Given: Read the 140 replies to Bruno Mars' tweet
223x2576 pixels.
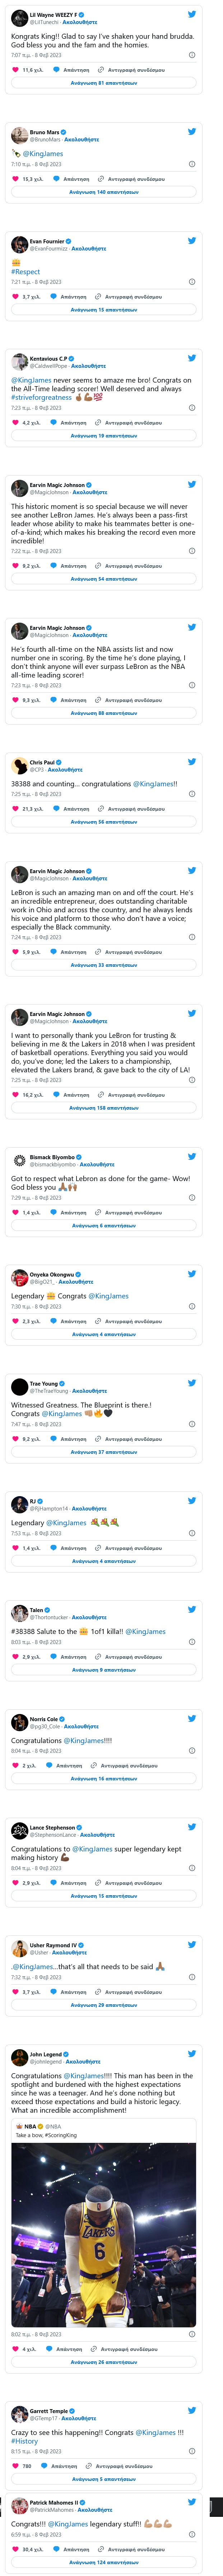Looking at the screenshot, I should click(x=104, y=192).
